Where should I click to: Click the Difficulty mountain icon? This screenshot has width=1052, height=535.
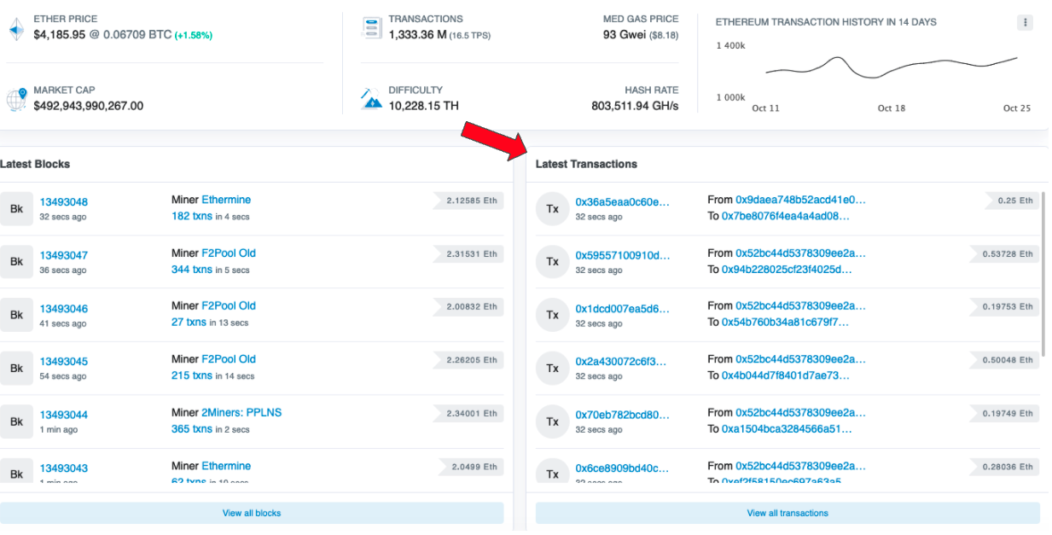click(x=371, y=99)
